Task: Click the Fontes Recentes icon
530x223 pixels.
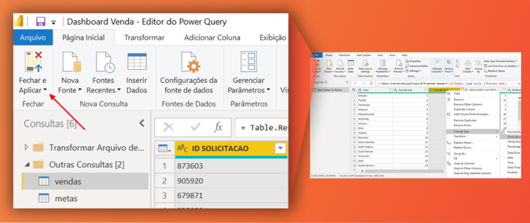Action: (x=105, y=62)
